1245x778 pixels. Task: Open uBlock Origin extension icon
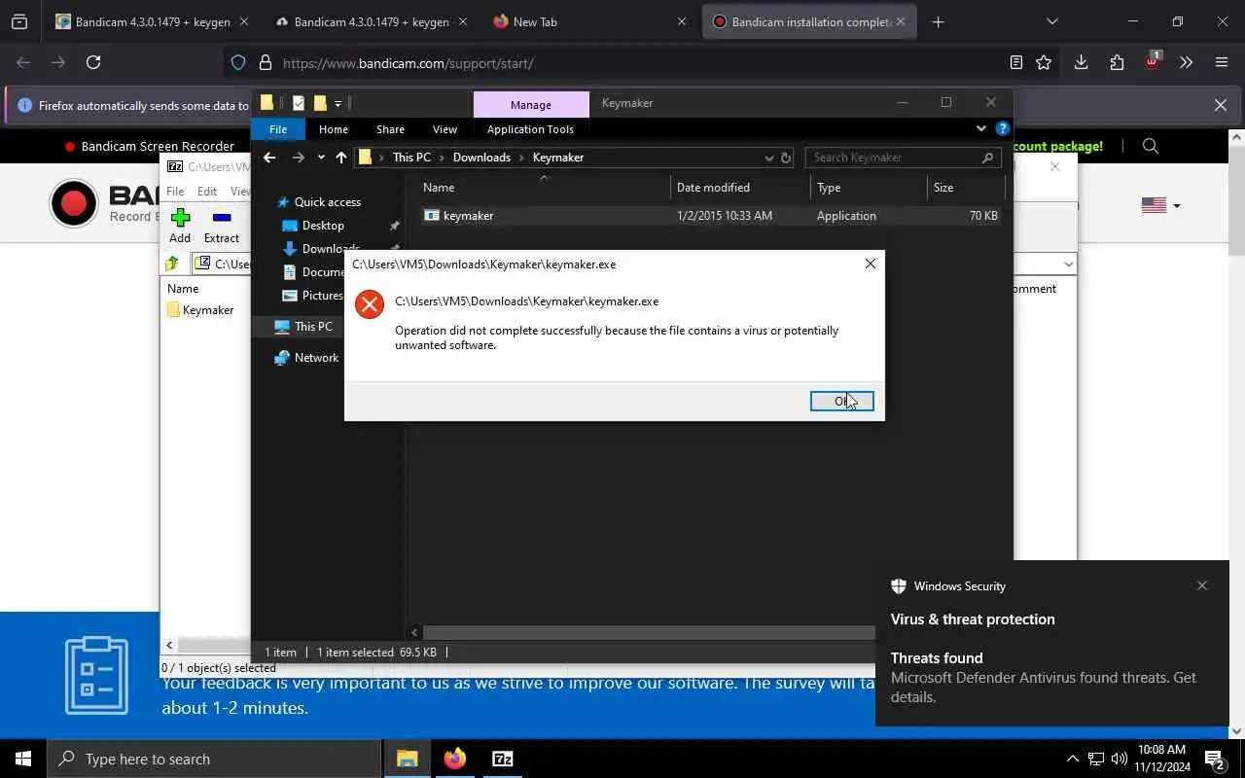pyautogui.click(x=1152, y=61)
